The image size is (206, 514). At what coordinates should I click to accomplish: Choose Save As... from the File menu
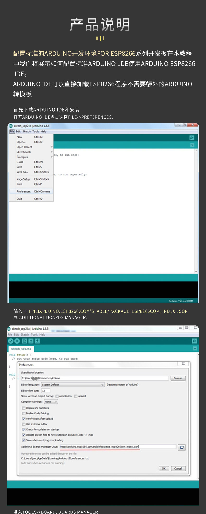(x=31, y=172)
